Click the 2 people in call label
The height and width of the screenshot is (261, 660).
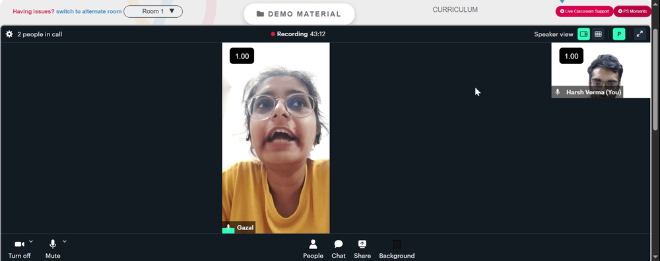click(x=40, y=34)
